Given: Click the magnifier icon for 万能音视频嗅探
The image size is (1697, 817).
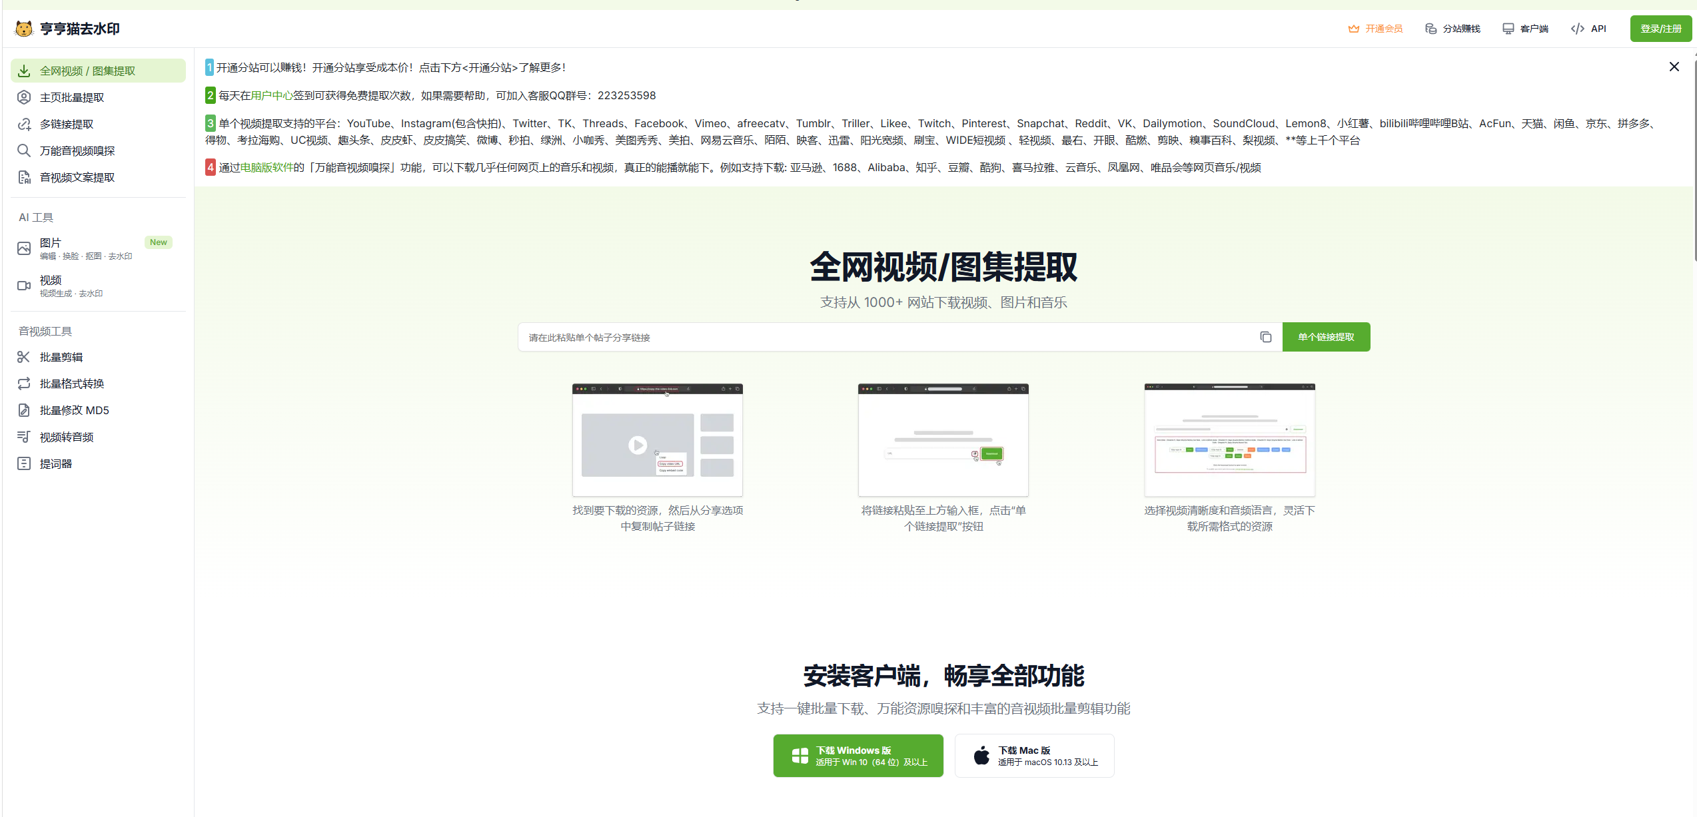Looking at the screenshot, I should (x=24, y=150).
